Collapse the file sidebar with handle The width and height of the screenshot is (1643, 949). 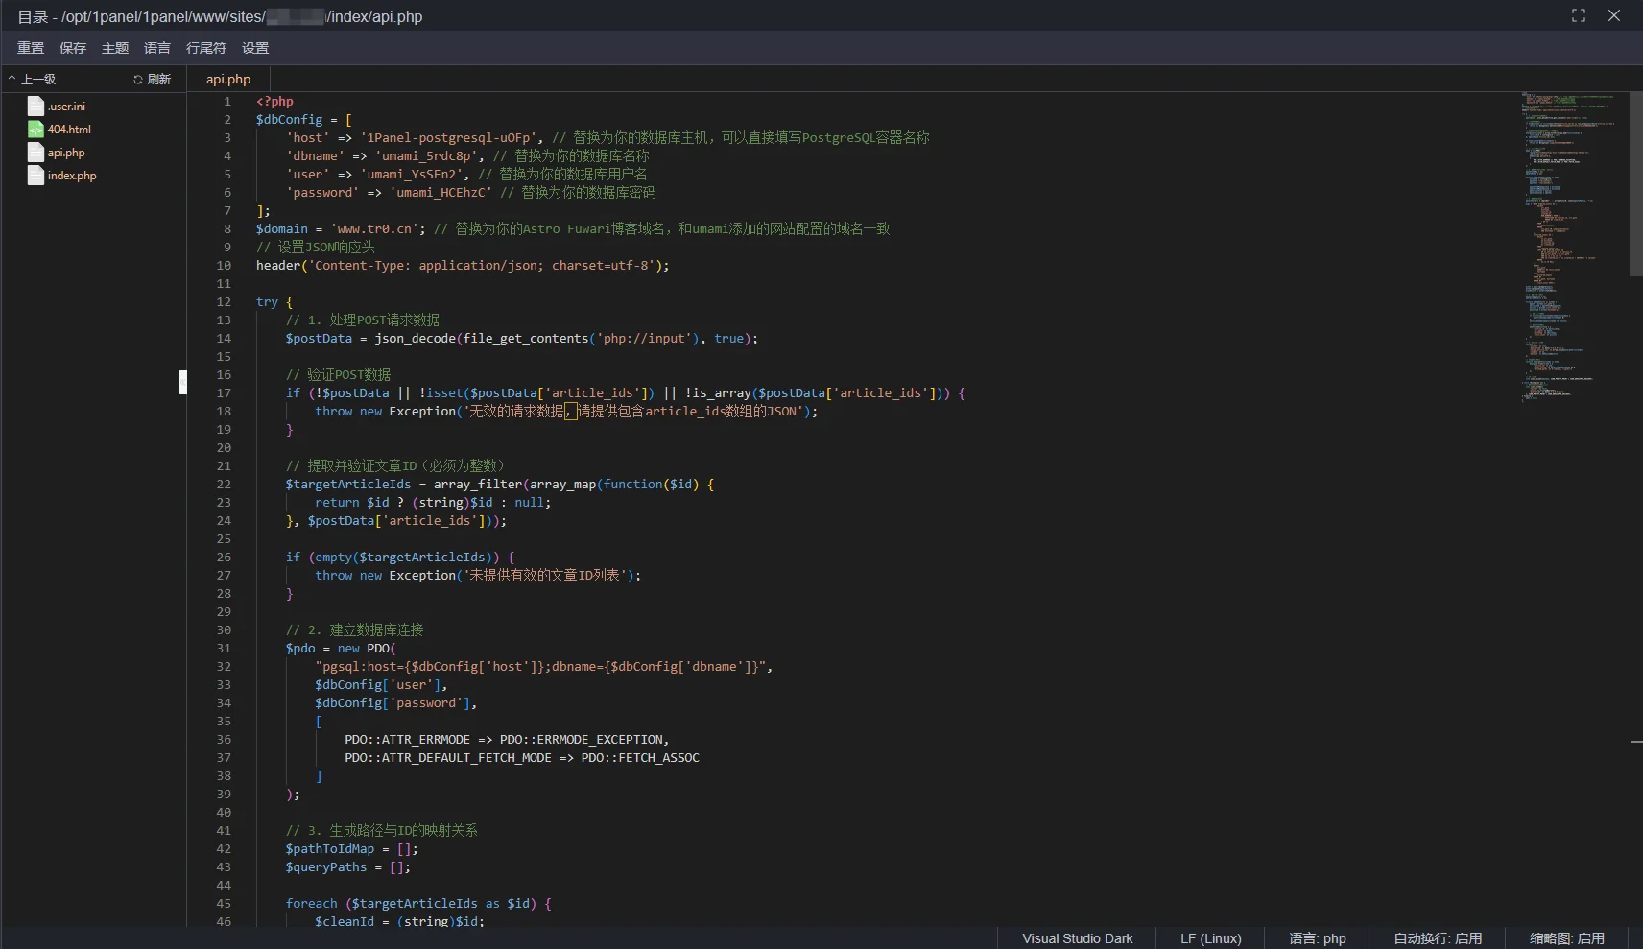(x=182, y=382)
